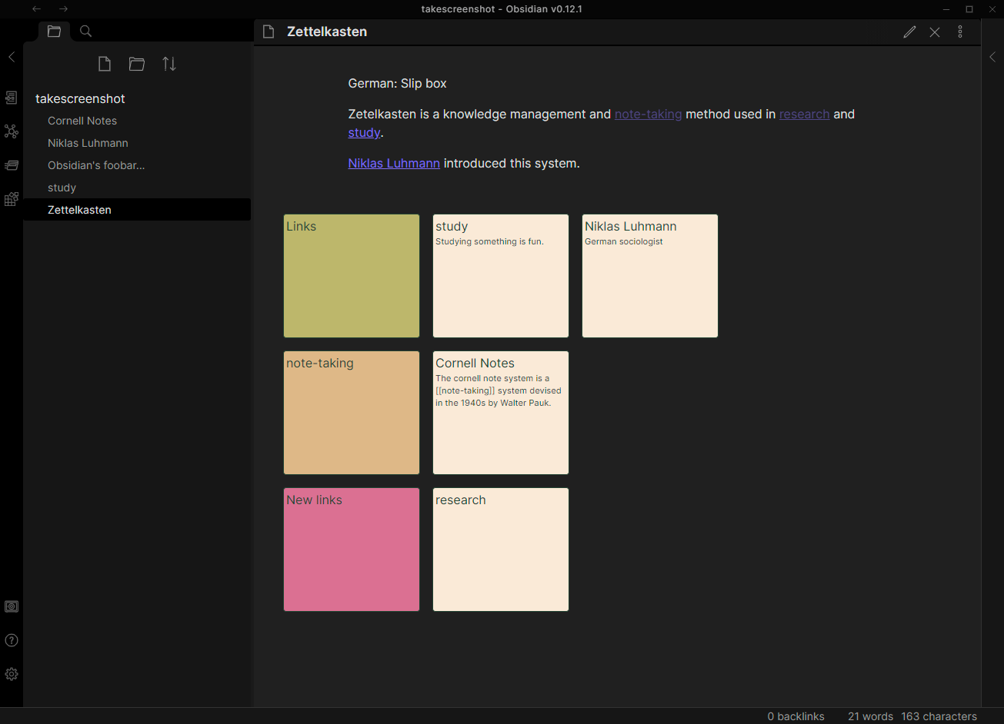
Task: Expand the right sidebar arrow
Action: (x=992, y=57)
